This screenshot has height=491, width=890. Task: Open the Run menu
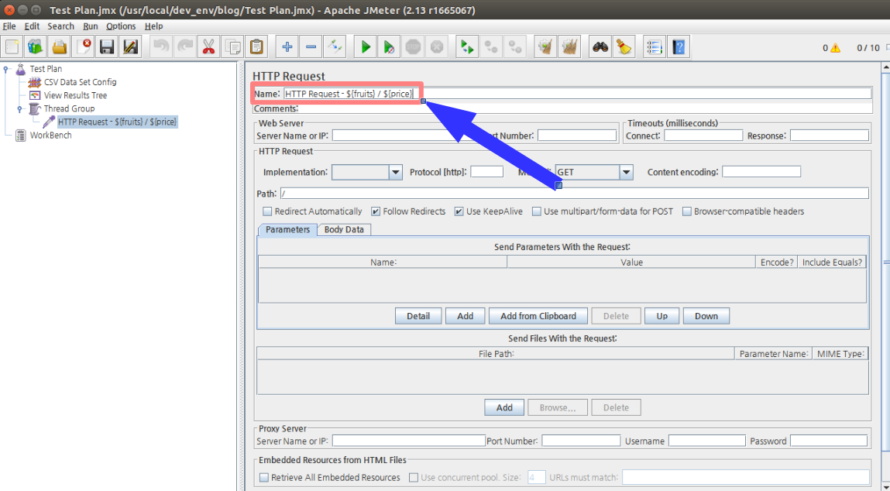pos(91,26)
